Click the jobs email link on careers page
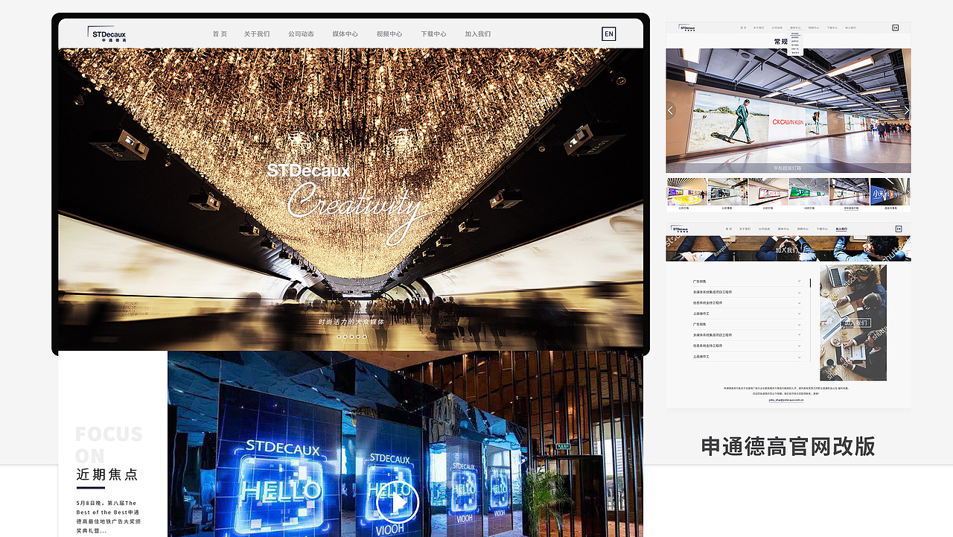 pos(786,400)
